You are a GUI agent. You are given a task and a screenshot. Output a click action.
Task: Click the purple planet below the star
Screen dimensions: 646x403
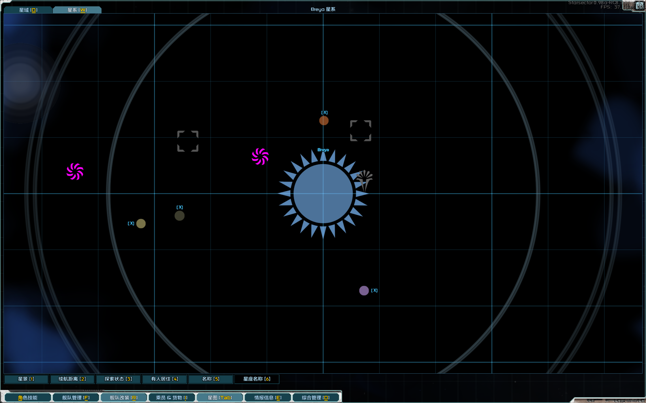click(364, 290)
